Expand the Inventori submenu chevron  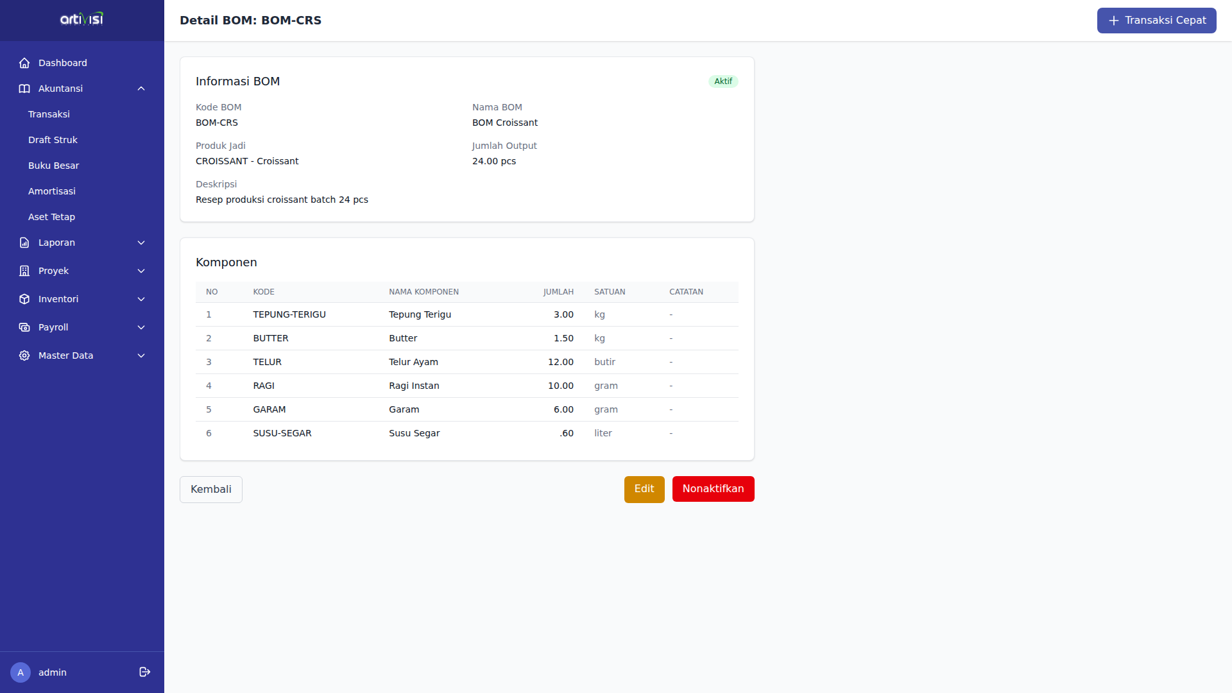141,299
